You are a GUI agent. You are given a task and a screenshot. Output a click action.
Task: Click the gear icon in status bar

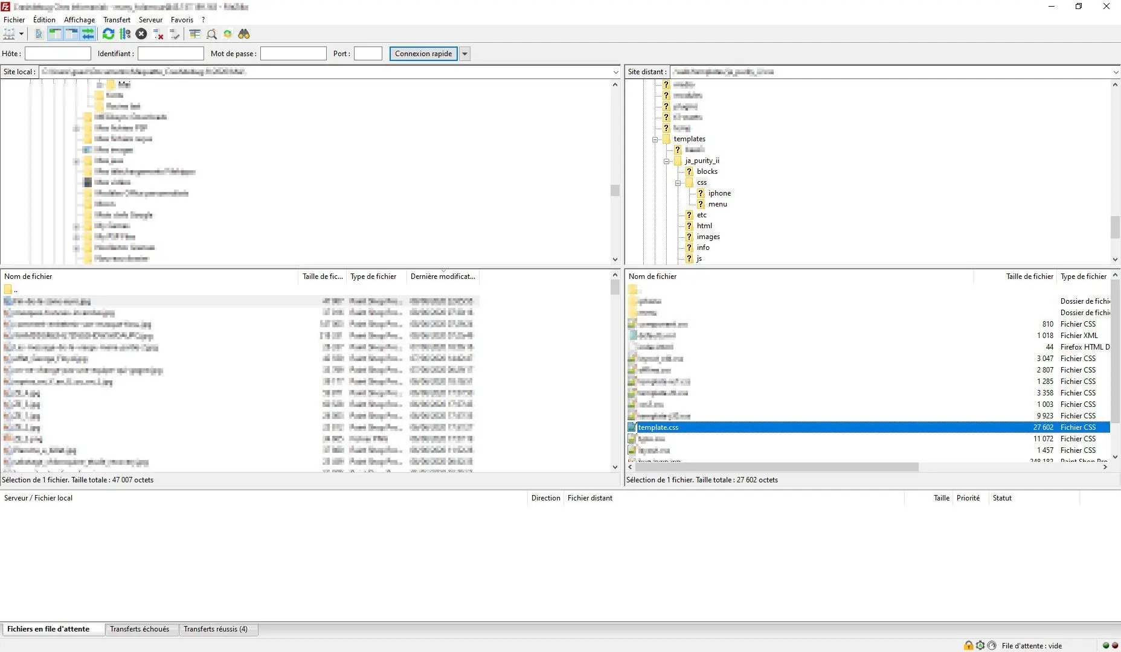coord(980,645)
